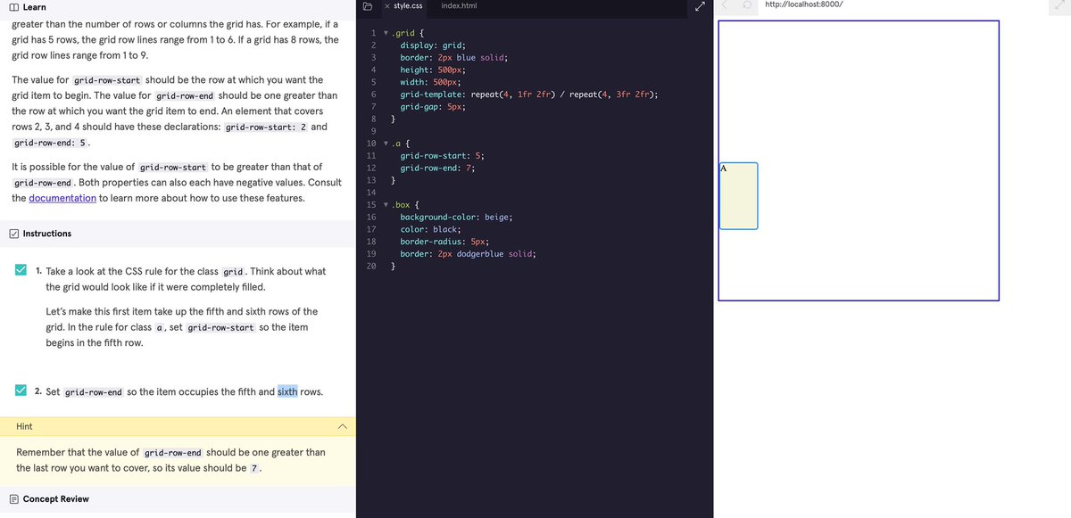Open the Concept Review icon
This screenshot has width=1071, height=518.
click(13, 499)
